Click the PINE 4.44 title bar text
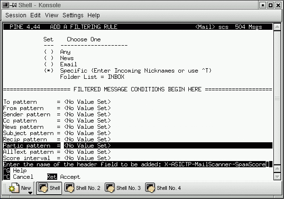This screenshot has width=284, height=199. pos(25,27)
